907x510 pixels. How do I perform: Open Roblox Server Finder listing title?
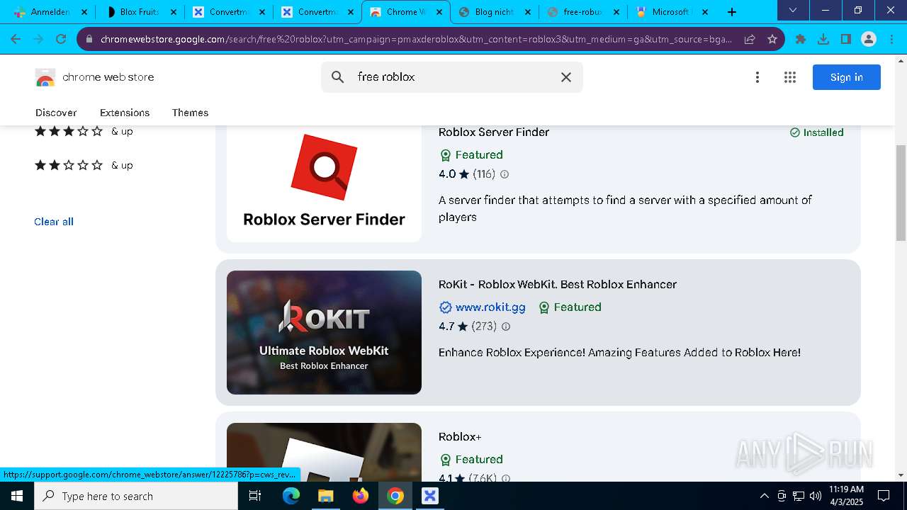click(x=494, y=132)
